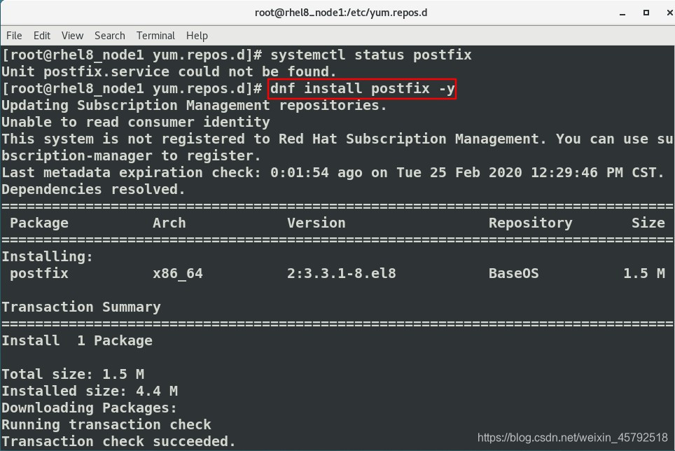
Task: Click 'Transaction check succeeded.' line
Action: [x=119, y=441]
